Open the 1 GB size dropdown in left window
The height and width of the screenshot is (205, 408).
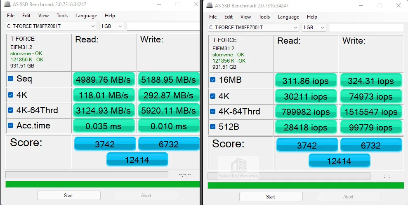pyautogui.click(x=111, y=26)
